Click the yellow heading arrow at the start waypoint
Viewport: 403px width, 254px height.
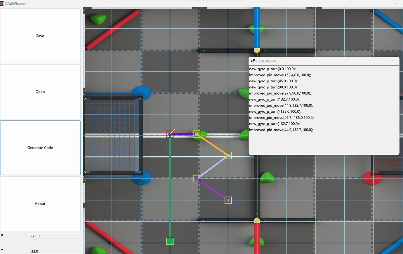click(173, 130)
